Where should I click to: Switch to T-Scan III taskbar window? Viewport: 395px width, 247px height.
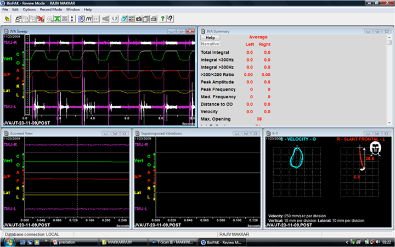173,242
